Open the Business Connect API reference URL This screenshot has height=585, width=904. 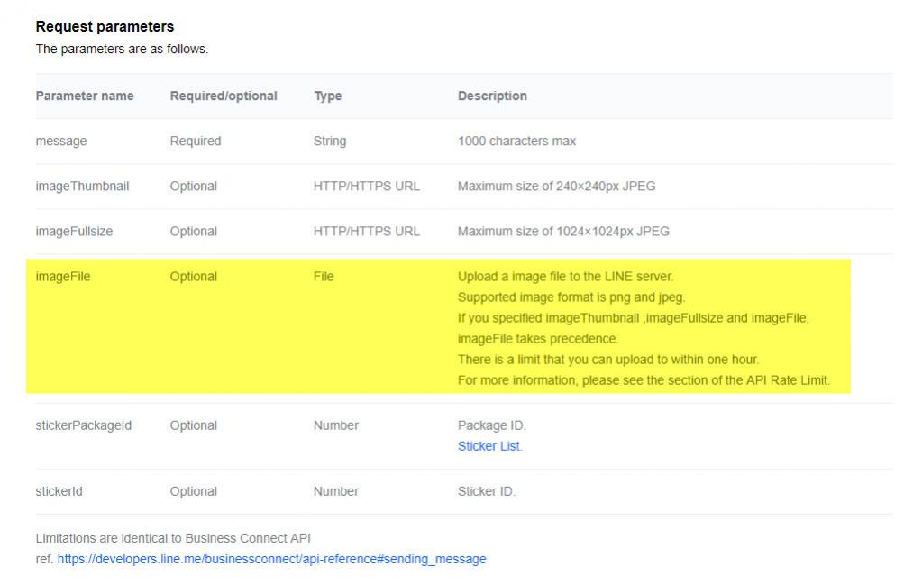(x=271, y=559)
